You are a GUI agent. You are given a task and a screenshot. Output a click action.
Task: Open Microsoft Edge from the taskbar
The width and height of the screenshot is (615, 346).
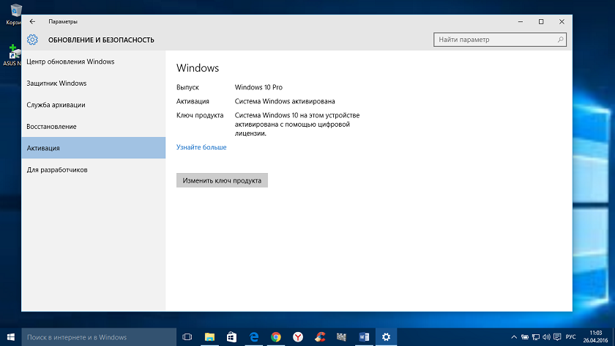[x=254, y=337]
